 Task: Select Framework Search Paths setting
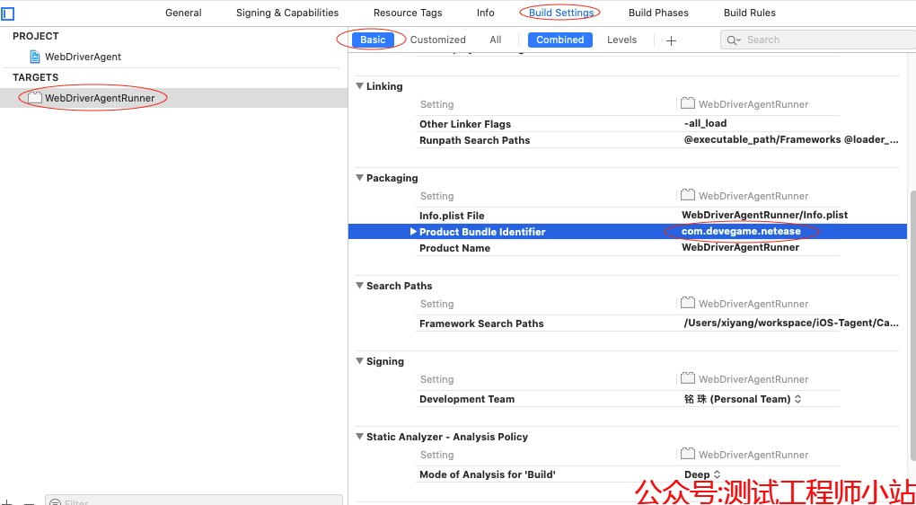tap(481, 323)
